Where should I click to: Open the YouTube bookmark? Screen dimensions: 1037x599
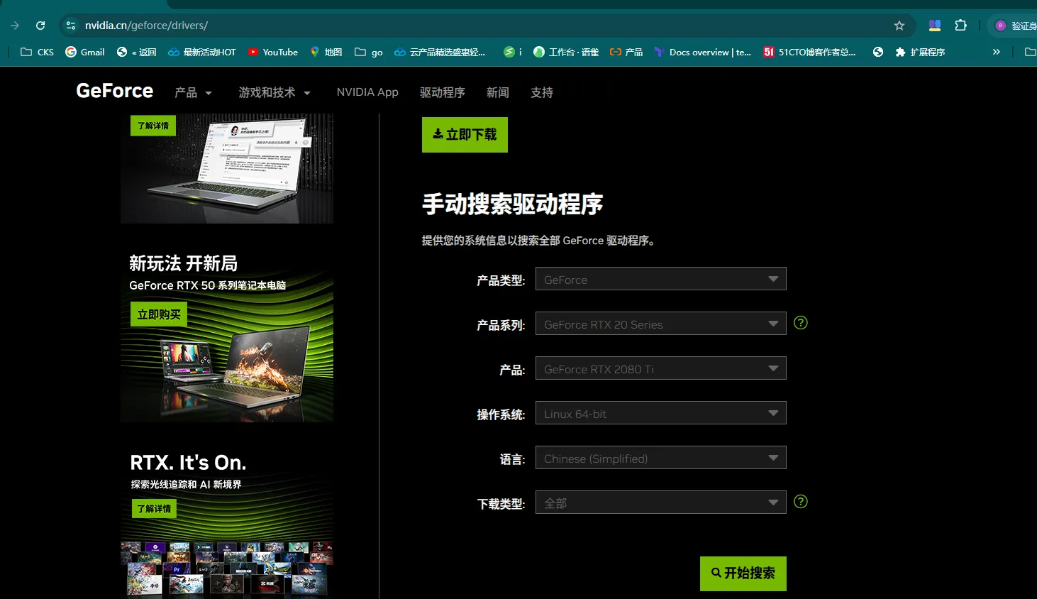click(273, 52)
